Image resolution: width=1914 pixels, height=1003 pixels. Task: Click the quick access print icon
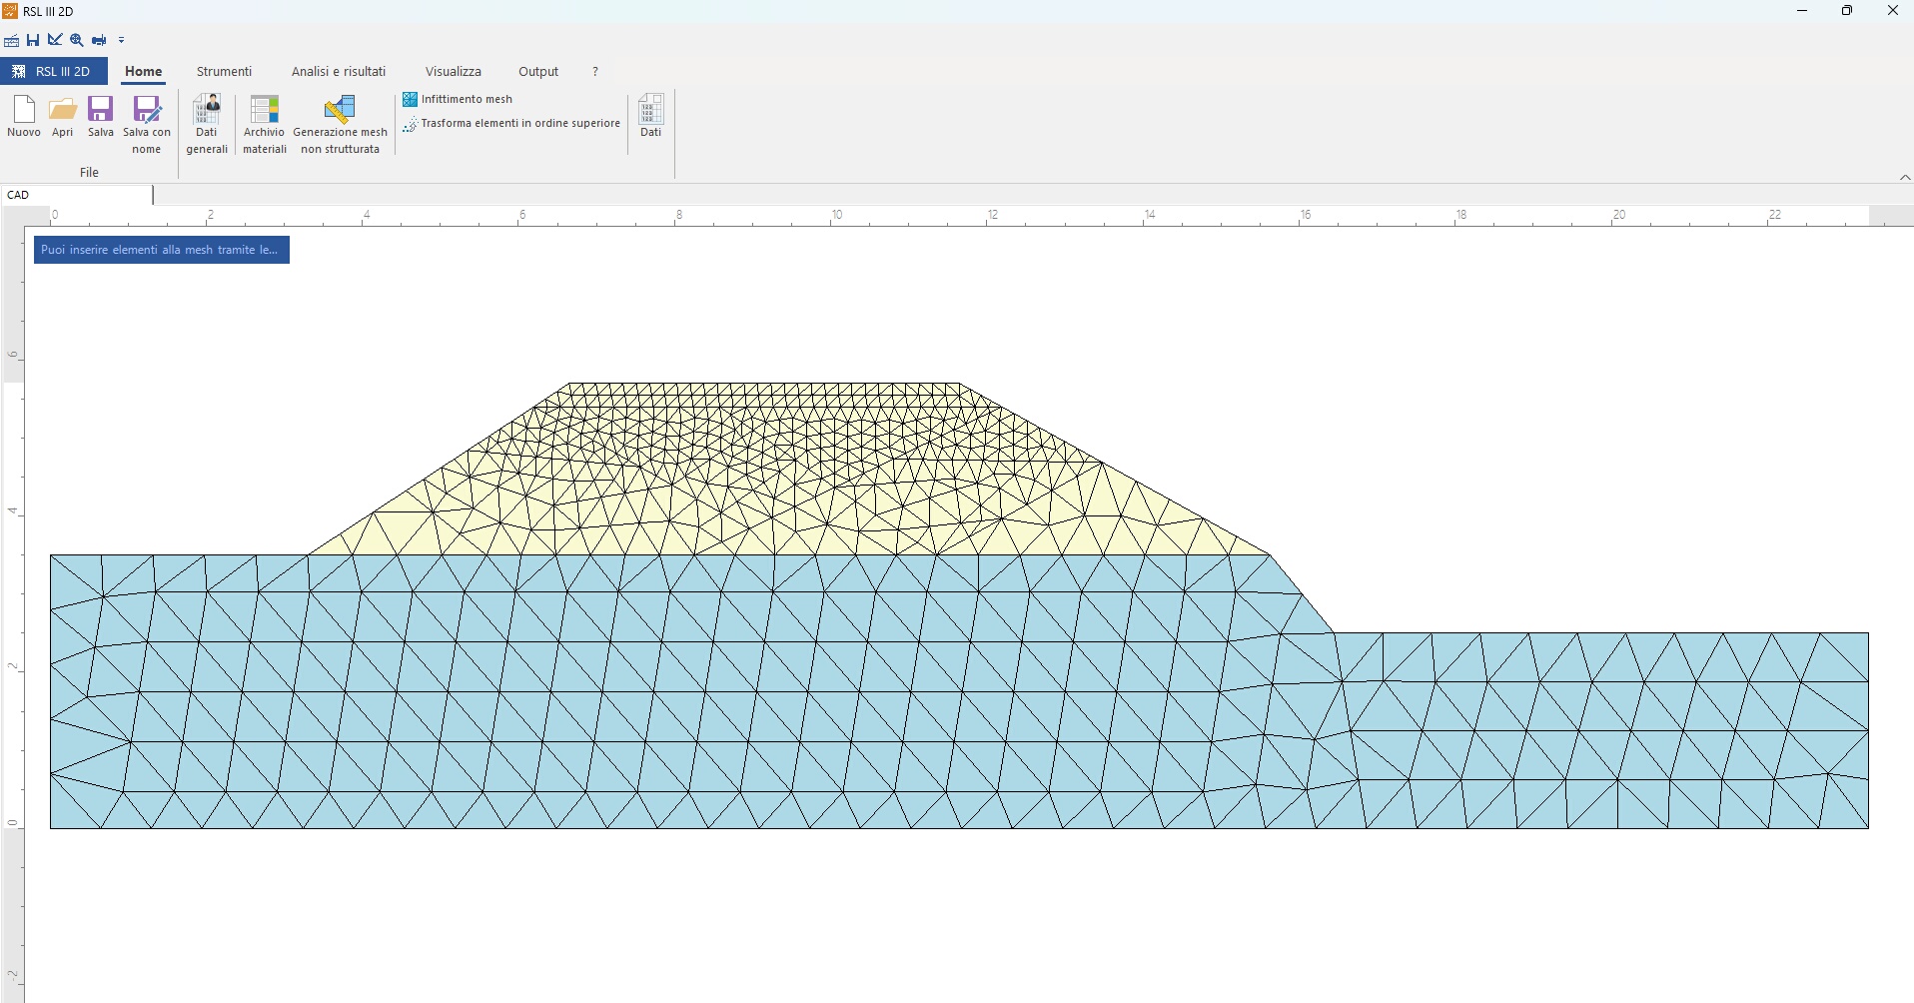(99, 40)
